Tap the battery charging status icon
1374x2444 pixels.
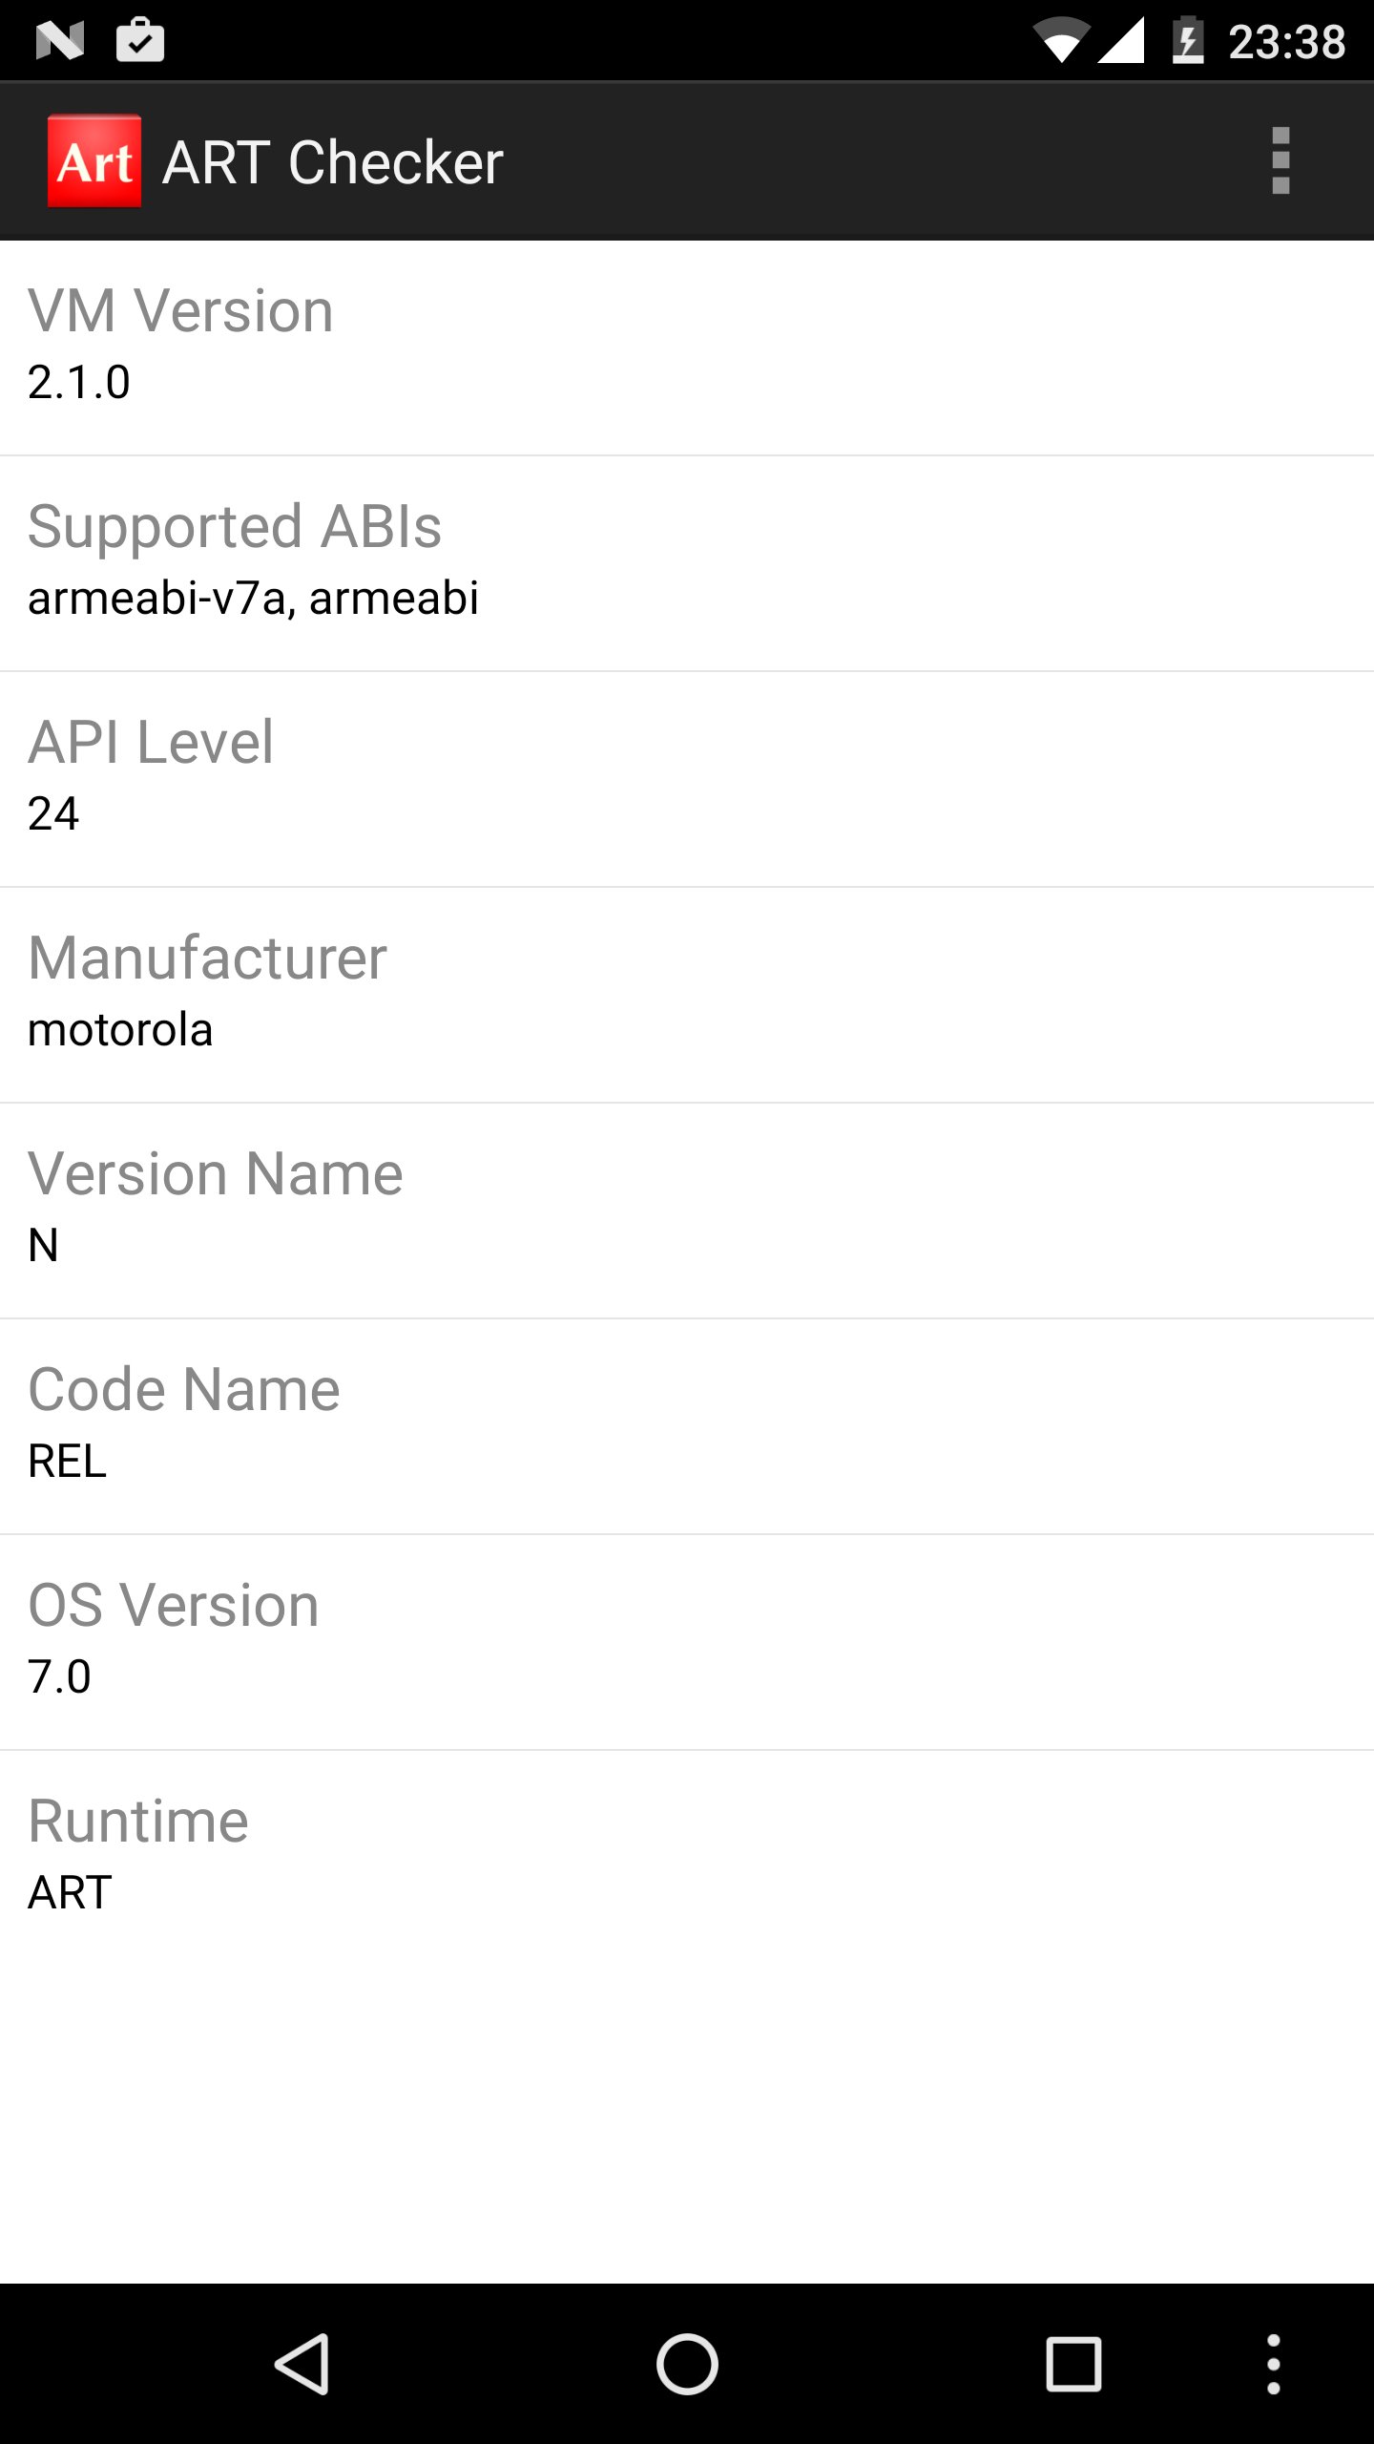(1187, 41)
